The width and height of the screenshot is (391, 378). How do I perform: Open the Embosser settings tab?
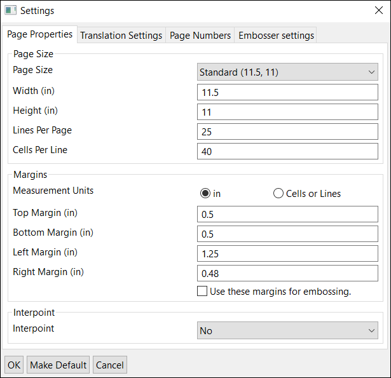276,36
